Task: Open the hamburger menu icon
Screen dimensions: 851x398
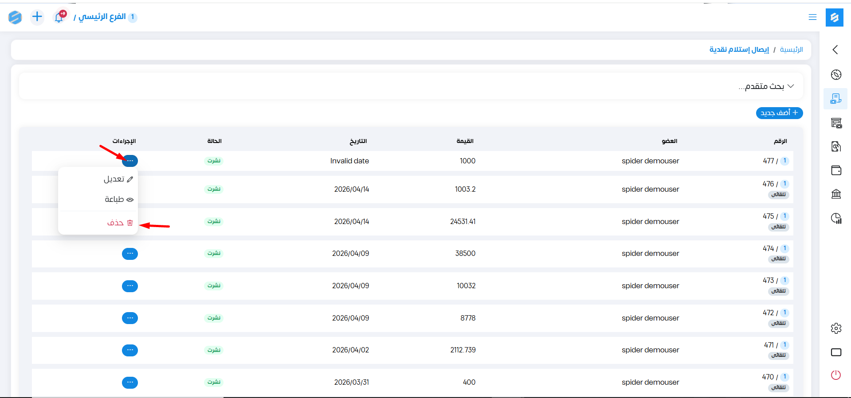Action: pyautogui.click(x=812, y=17)
